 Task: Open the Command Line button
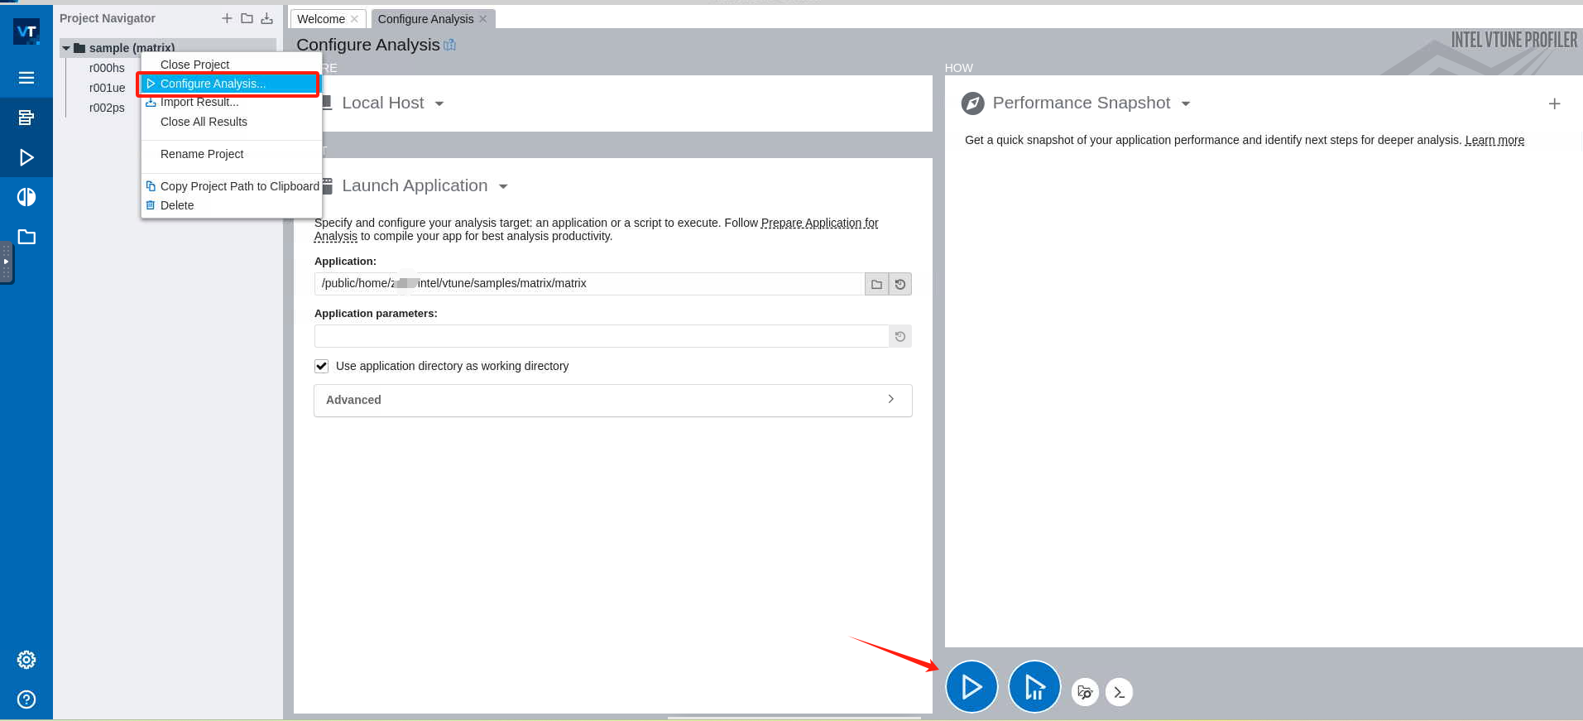click(1120, 692)
